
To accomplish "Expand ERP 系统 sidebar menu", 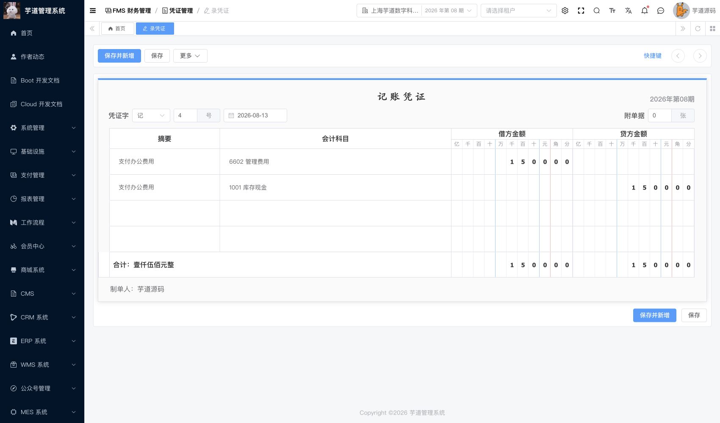I will coord(42,341).
